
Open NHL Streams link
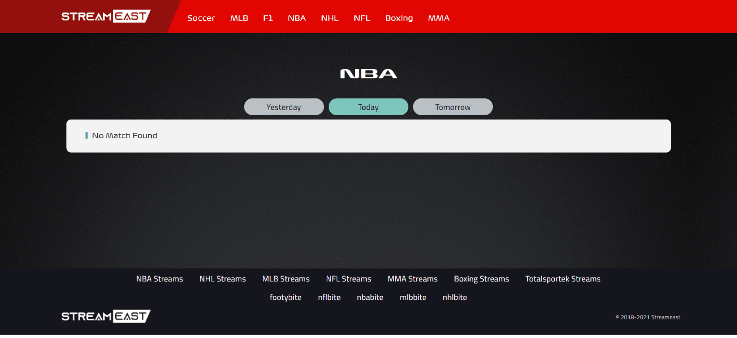tap(223, 278)
